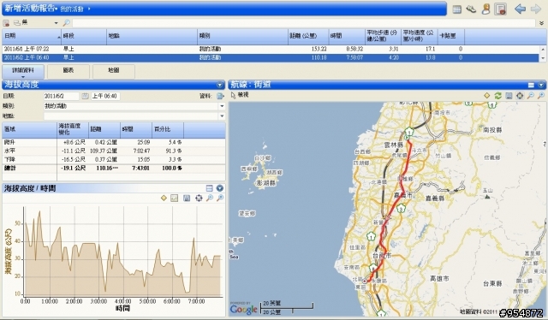Switch to the 詳細資料 tab
This screenshot has width=548, height=320.
[23, 71]
